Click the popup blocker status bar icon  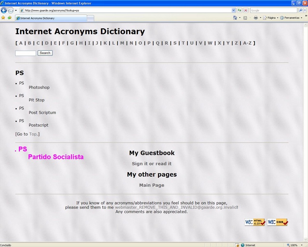tap(237, 245)
